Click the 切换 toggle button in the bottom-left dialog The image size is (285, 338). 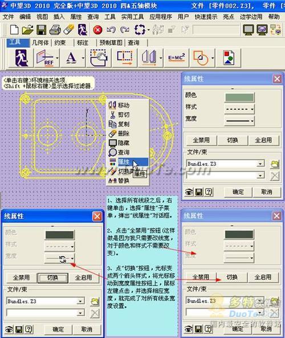click(53, 278)
